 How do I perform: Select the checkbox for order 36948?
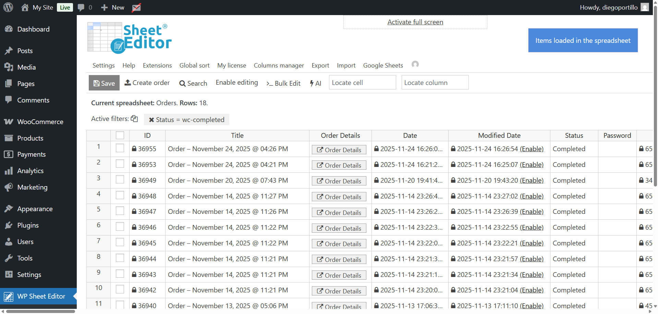click(120, 195)
